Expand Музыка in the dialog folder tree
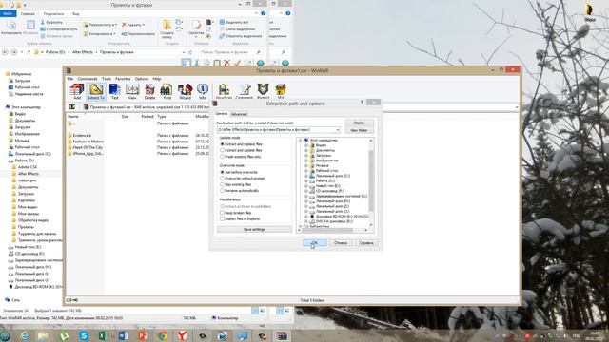Image resolution: width=609 pixels, height=342 pixels. pyautogui.click(x=306, y=165)
